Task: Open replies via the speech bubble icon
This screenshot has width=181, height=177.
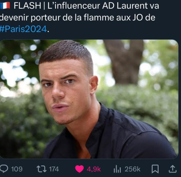Action: (x=4, y=169)
